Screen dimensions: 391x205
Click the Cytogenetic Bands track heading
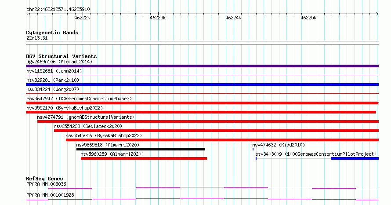[52, 33]
